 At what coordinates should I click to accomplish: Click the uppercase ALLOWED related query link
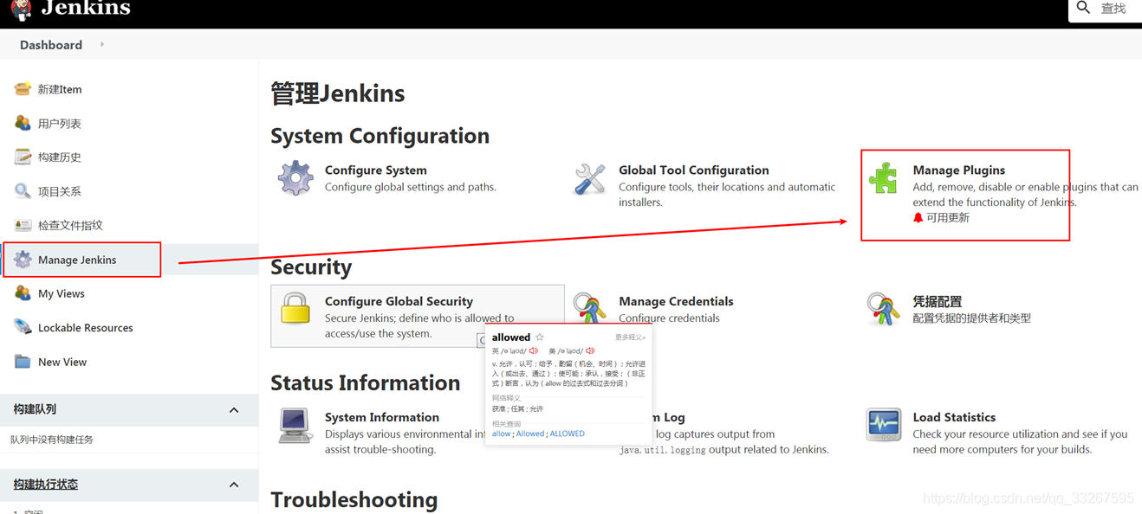click(x=567, y=434)
